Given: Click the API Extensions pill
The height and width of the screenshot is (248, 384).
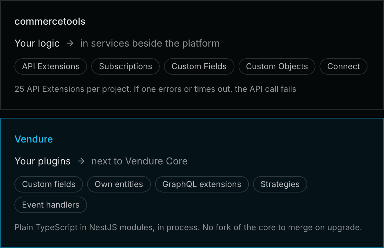Looking at the screenshot, I should click(x=51, y=66).
